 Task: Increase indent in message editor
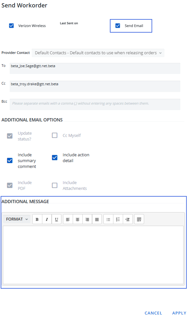coord(128,219)
